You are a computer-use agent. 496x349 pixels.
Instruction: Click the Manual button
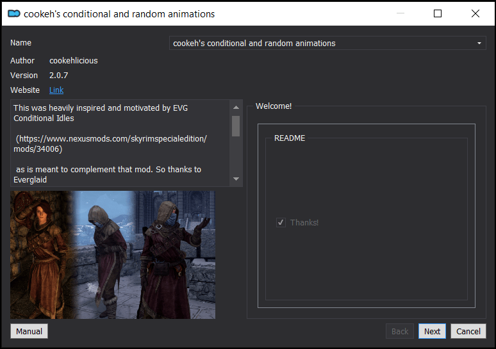point(29,331)
